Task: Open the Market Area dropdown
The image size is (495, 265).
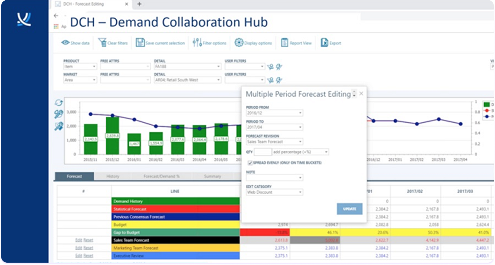Action: coord(80,80)
